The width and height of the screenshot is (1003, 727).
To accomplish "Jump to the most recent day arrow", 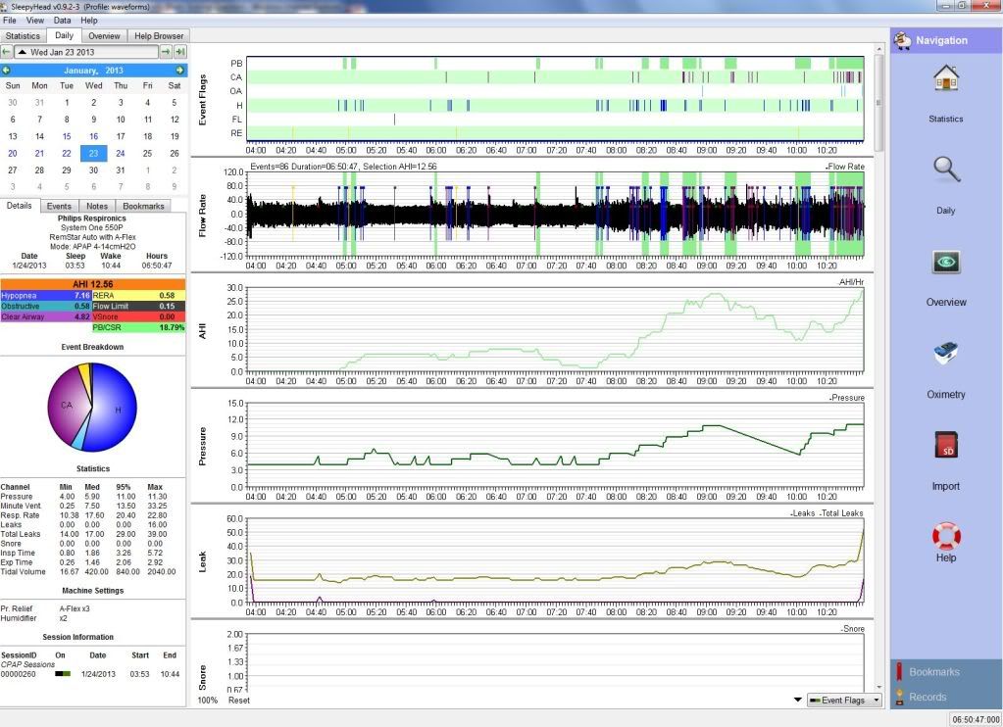I will (180, 51).
